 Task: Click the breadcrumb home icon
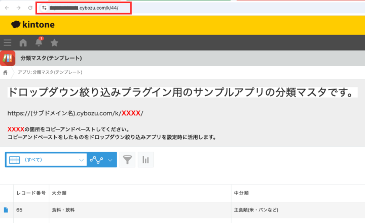point(6,72)
